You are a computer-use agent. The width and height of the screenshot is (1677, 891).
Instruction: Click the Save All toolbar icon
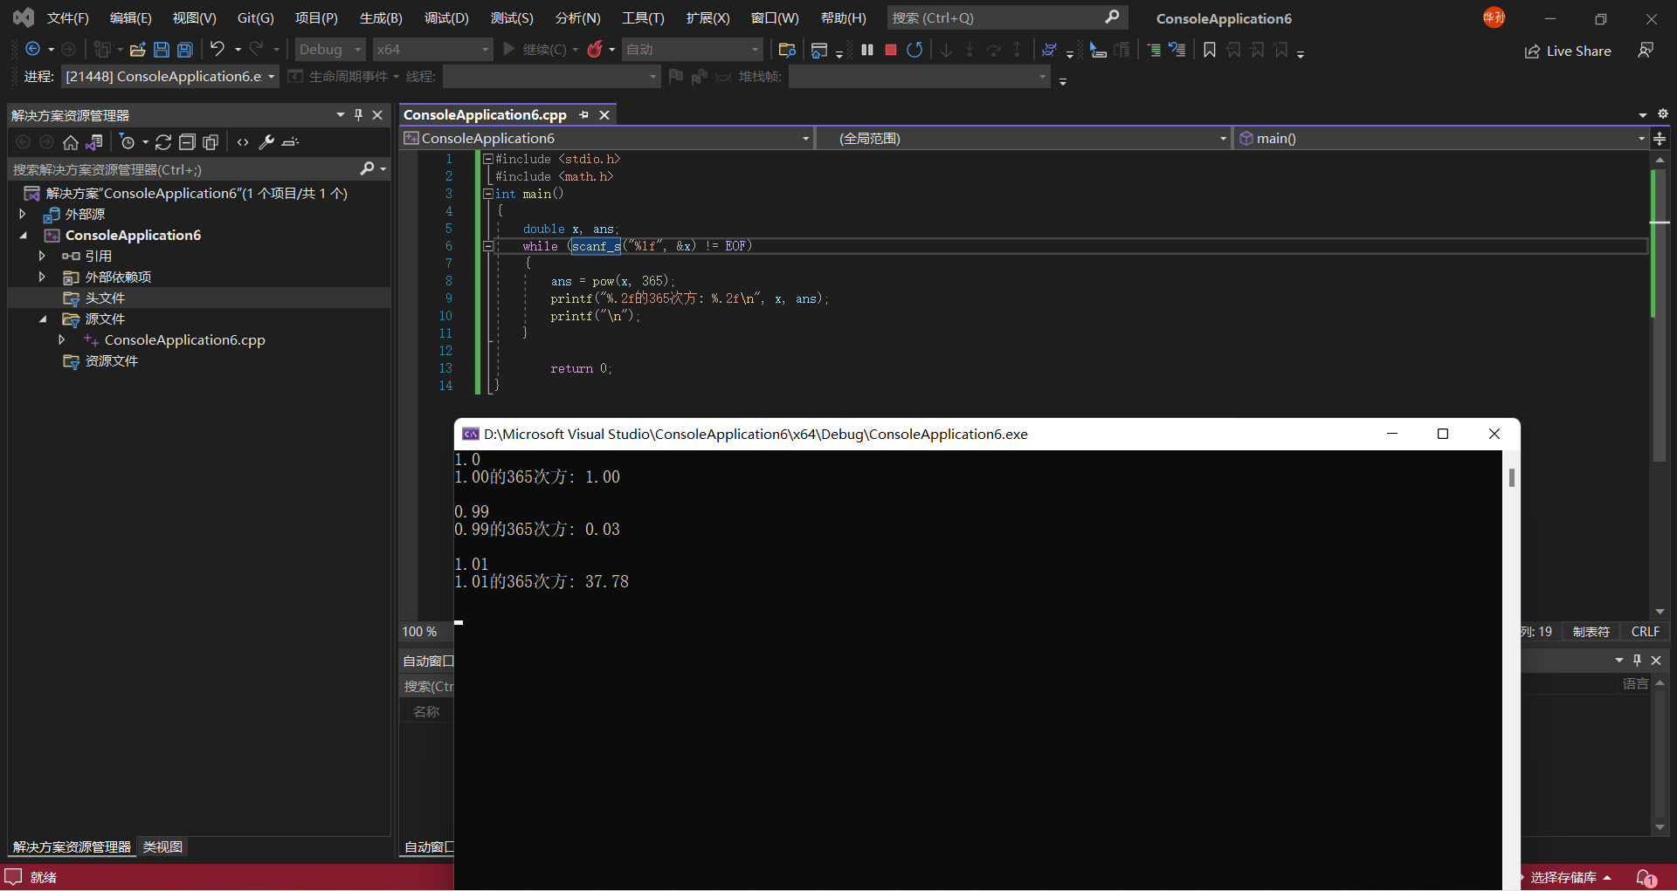(184, 50)
